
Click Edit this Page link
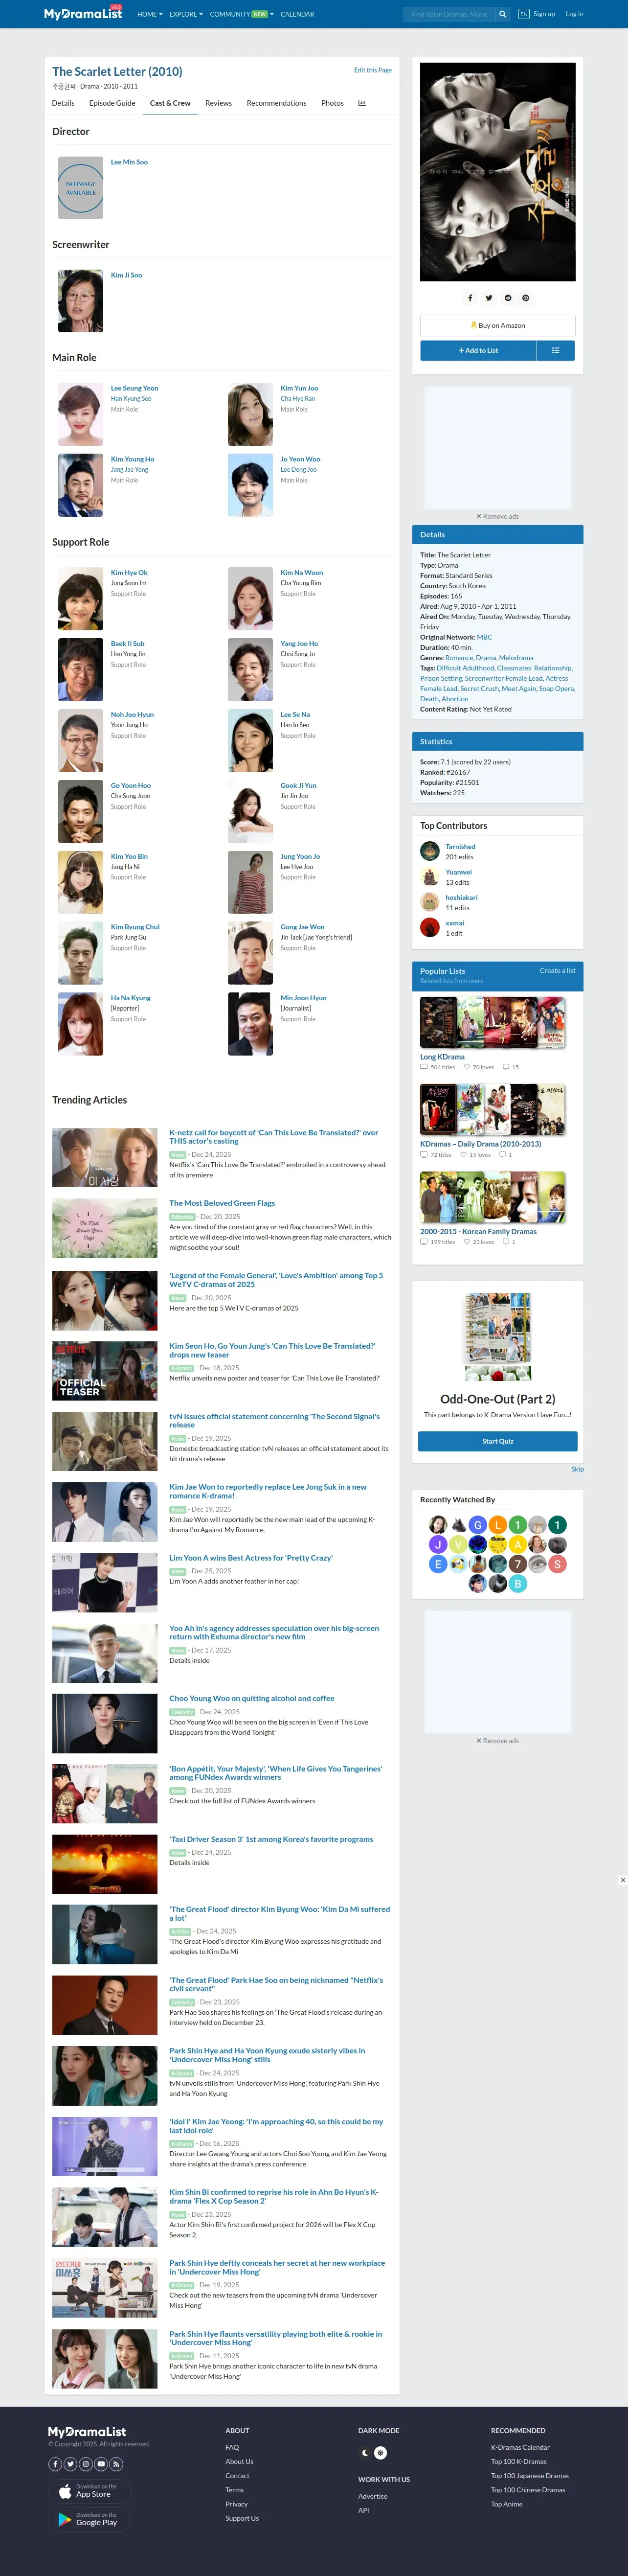[x=373, y=70]
